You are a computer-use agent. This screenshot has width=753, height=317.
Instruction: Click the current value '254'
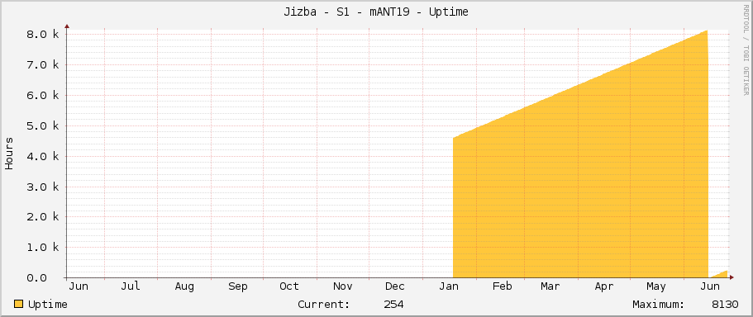pyautogui.click(x=393, y=305)
